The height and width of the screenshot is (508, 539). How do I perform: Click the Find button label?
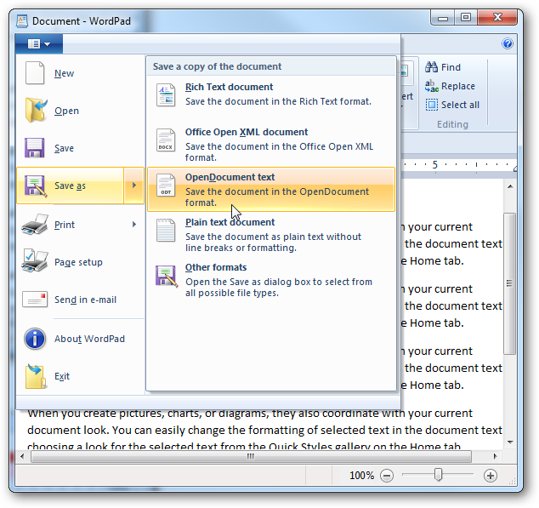point(451,67)
